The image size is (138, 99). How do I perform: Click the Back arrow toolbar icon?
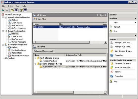(x=3, y=10)
